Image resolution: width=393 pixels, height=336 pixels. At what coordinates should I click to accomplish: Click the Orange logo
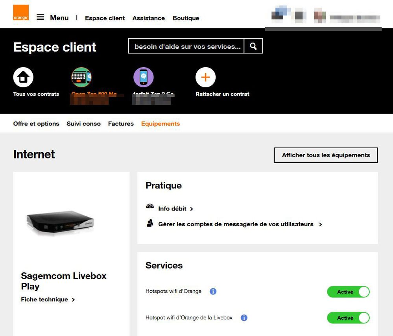click(x=21, y=13)
